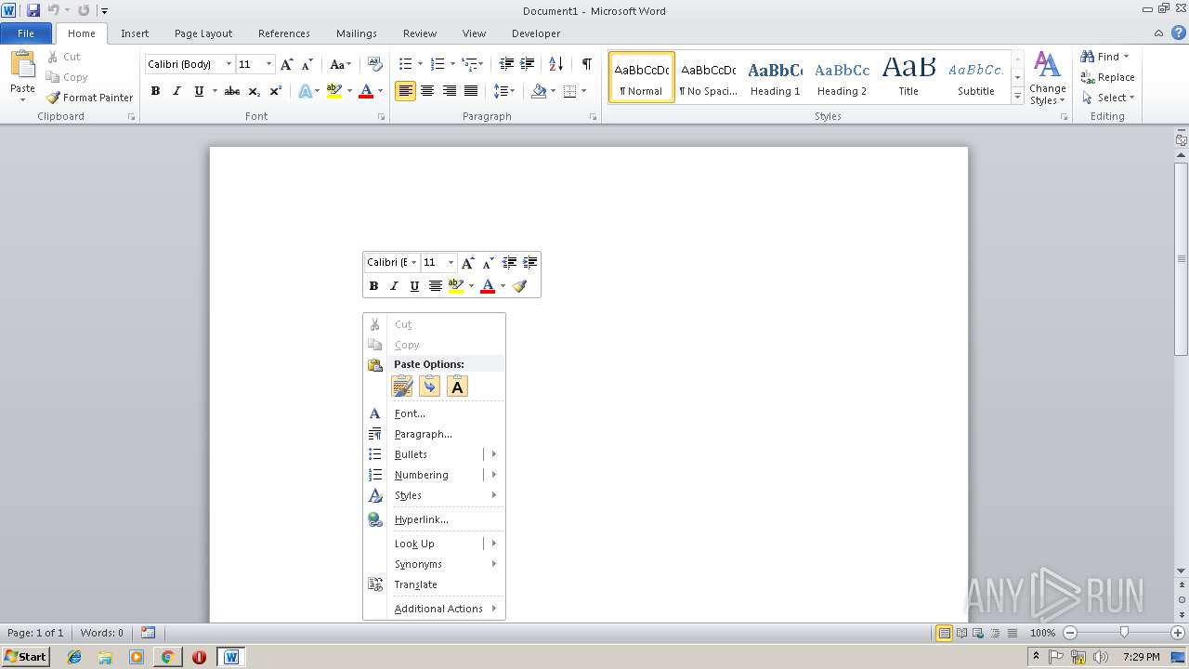The width and height of the screenshot is (1189, 669).
Task: Click the Multilevel List icon
Action: [x=470, y=64]
